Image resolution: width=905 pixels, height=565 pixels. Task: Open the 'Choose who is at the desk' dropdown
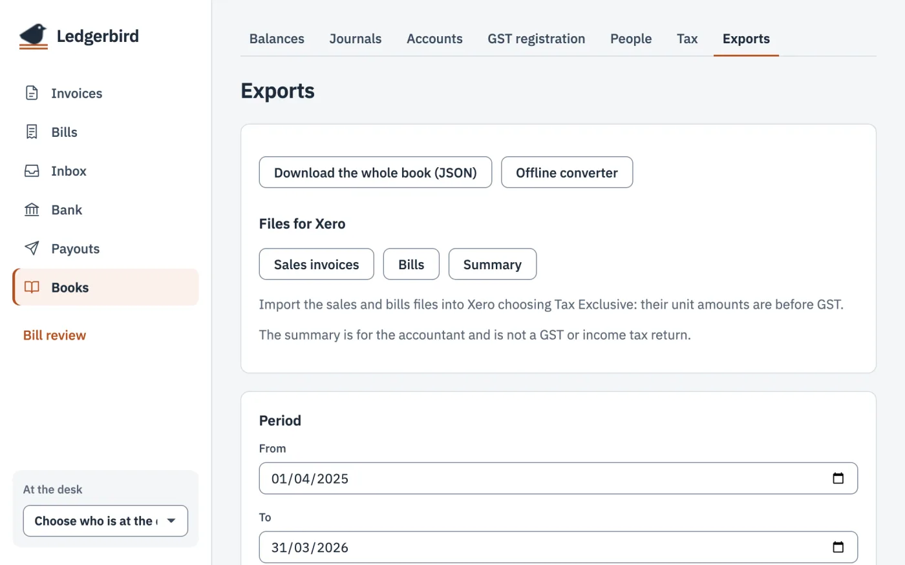pyautogui.click(x=105, y=521)
